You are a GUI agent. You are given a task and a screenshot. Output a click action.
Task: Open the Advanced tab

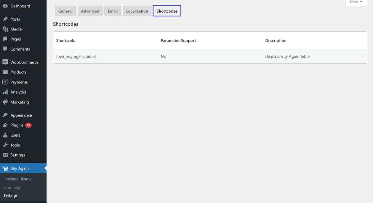[x=90, y=11]
